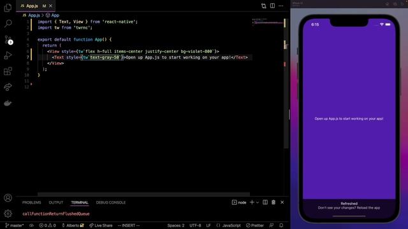This screenshot has width=408, height=229.
Task: Open the Docker whale icon view
Action: click(8, 103)
